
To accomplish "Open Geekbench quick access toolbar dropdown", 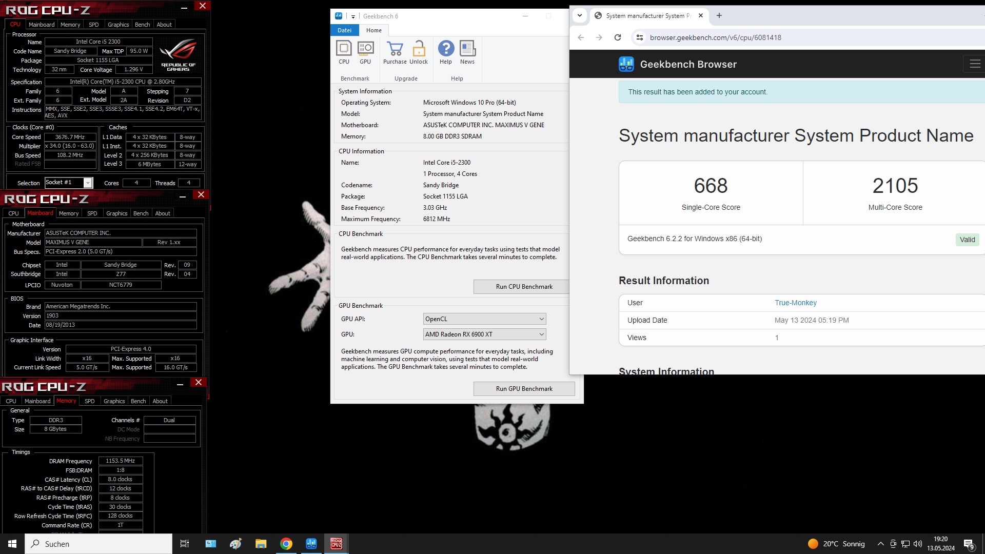I will pos(353,16).
